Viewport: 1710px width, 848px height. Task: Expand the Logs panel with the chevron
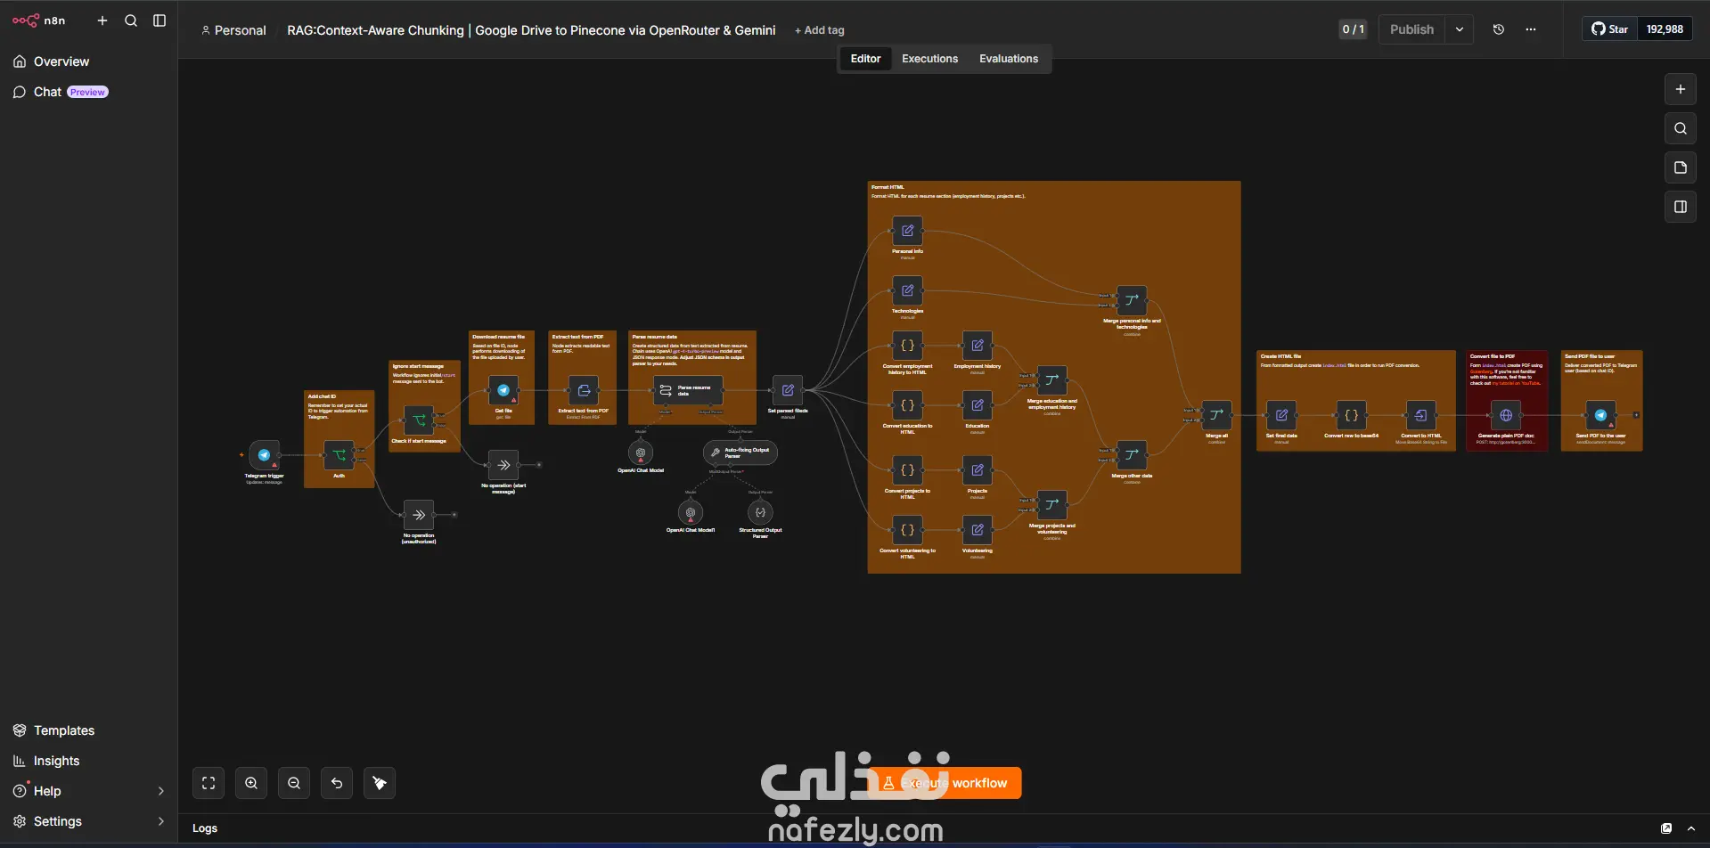click(x=1691, y=828)
